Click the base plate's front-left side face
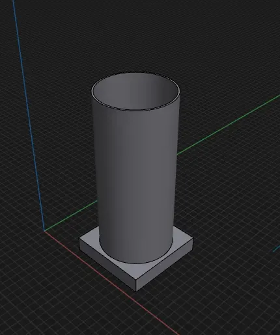The image size is (280, 335). pyautogui.click(x=107, y=265)
